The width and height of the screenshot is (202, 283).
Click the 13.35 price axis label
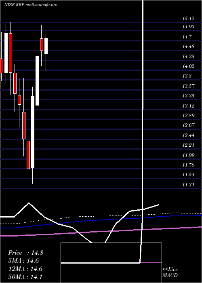point(188,96)
